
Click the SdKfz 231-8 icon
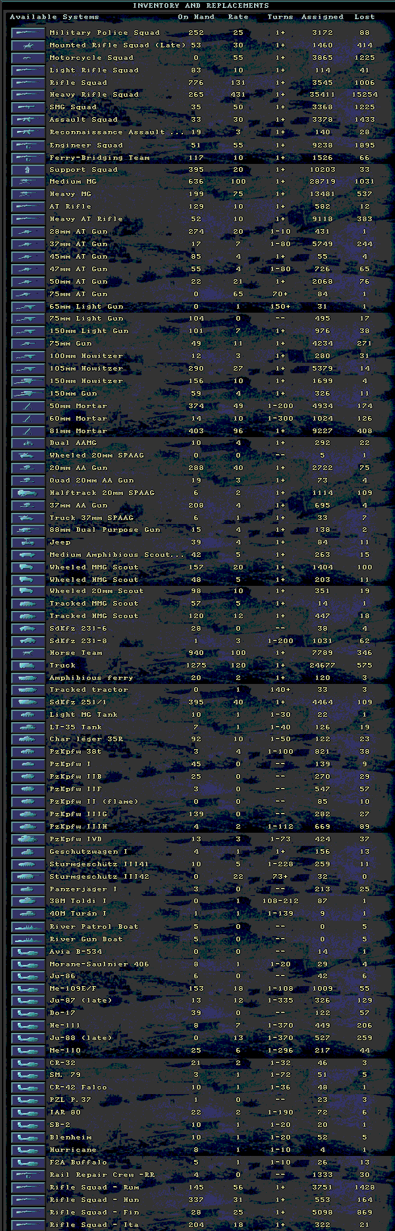click(28, 641)
